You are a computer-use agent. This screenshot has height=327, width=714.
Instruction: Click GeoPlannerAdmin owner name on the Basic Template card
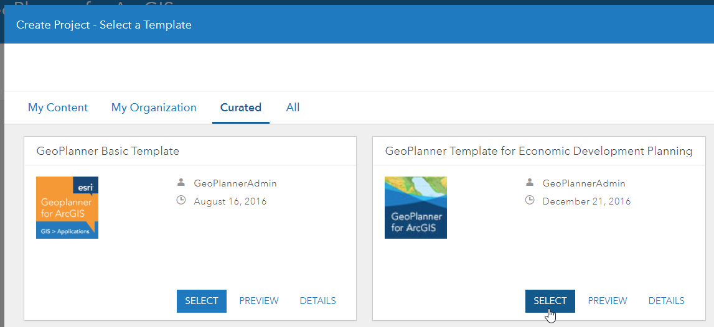[x=235, y=183]
